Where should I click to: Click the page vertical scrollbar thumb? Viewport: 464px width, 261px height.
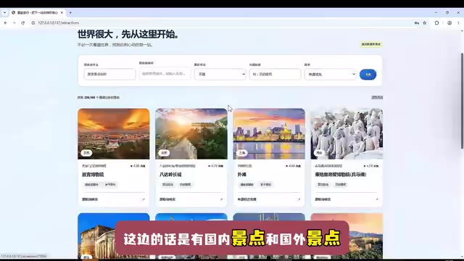click(x=462, y=101)
